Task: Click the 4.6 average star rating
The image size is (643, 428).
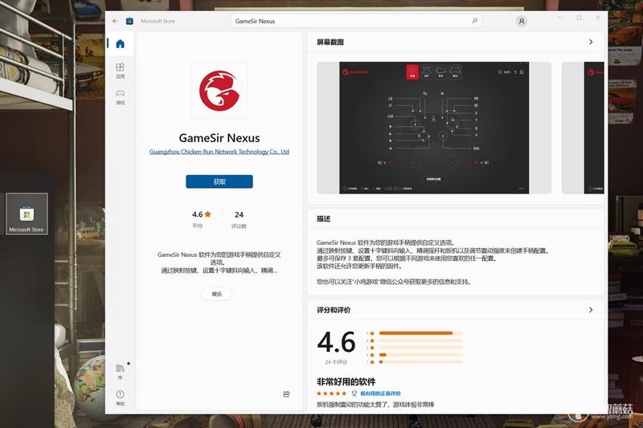Action: pyautogui.click(x=202, y=214)
